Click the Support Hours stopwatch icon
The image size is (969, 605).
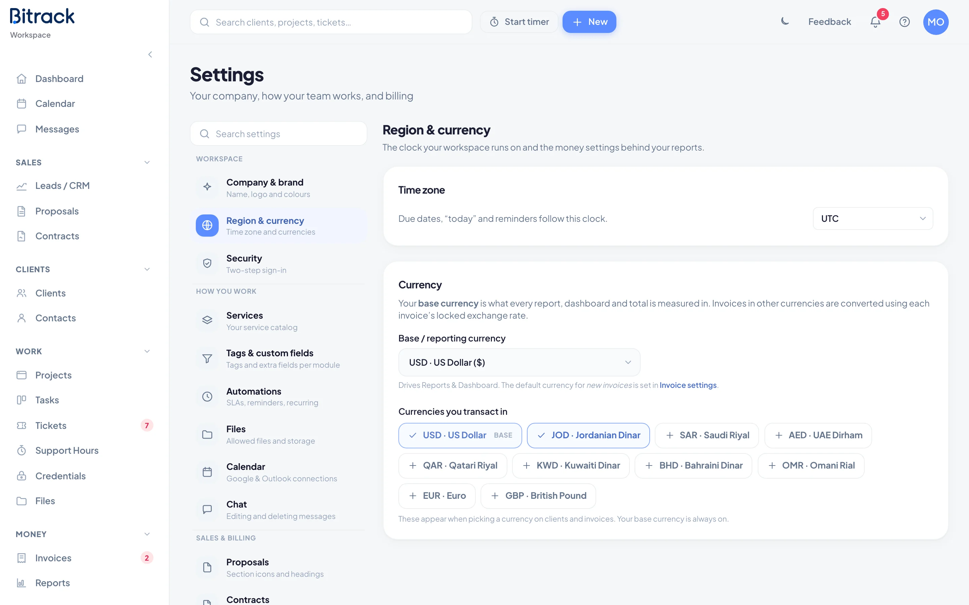point(22,450)
